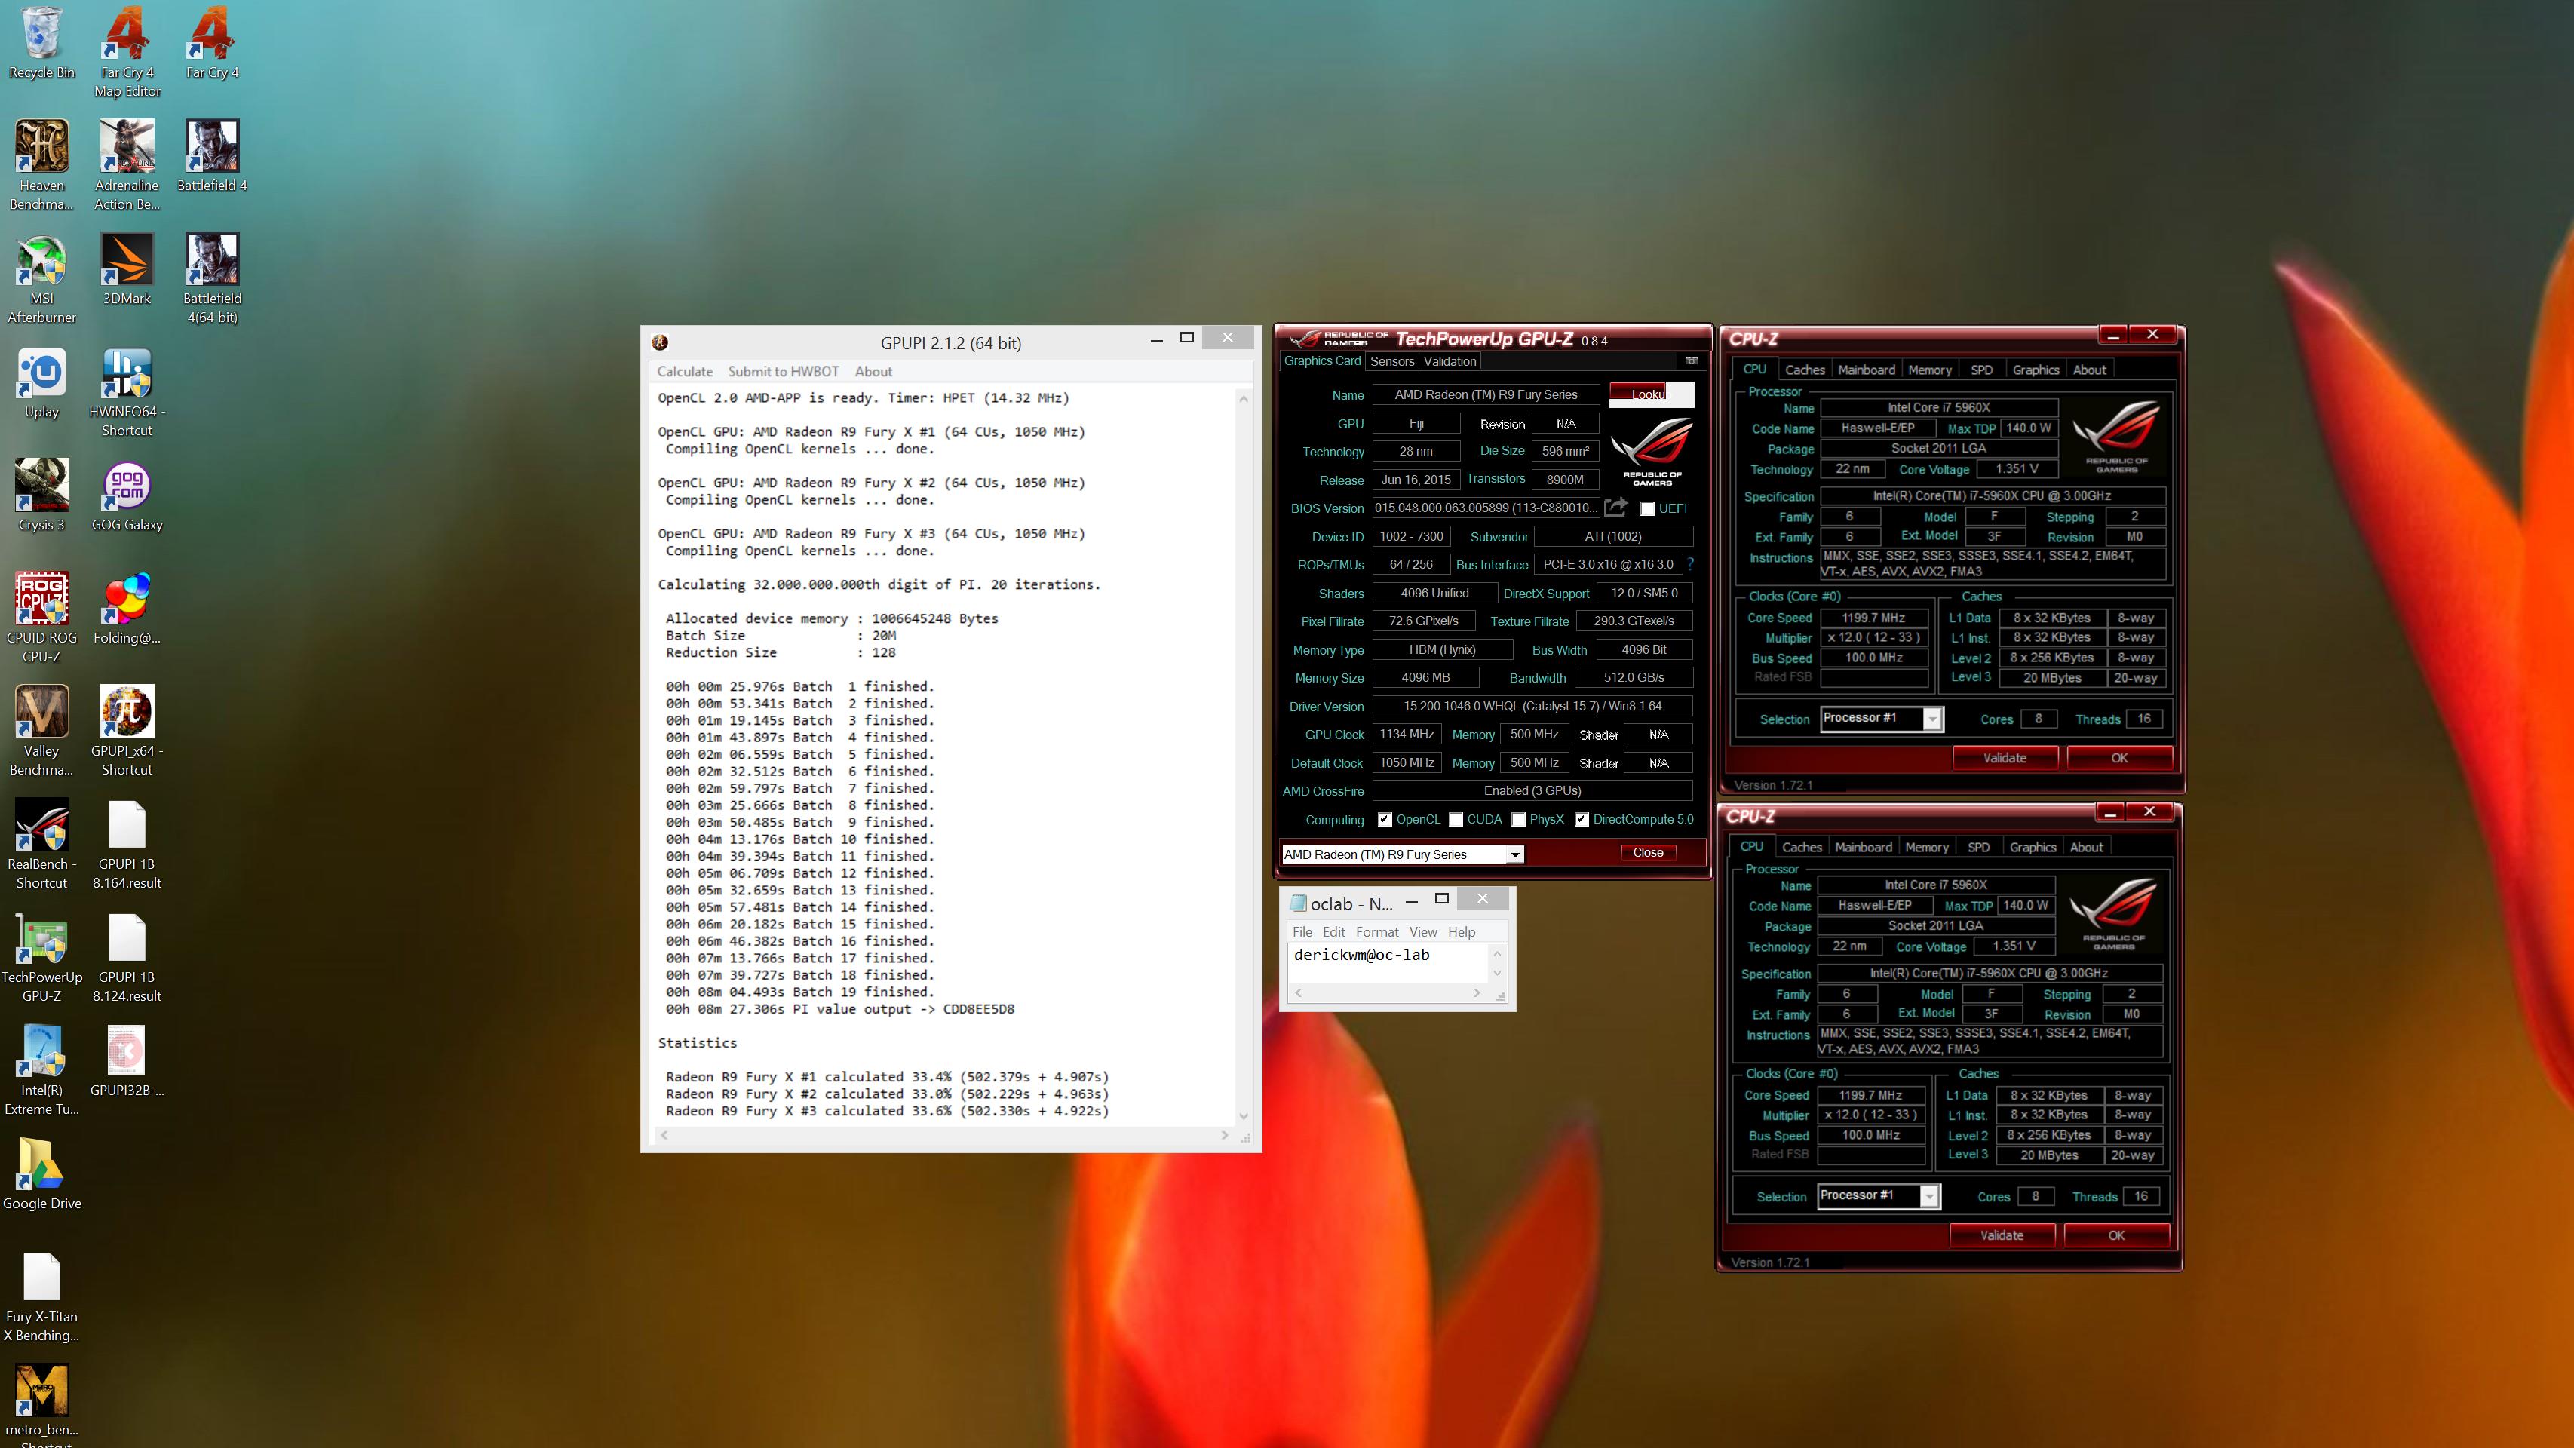Click the GPU-Z screenshot camera icon
The image size is (2574, 1448).
point(1691,360)
